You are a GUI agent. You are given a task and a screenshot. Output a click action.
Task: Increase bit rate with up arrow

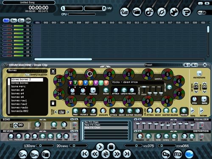pyautogui.click(x=196, y=84)
